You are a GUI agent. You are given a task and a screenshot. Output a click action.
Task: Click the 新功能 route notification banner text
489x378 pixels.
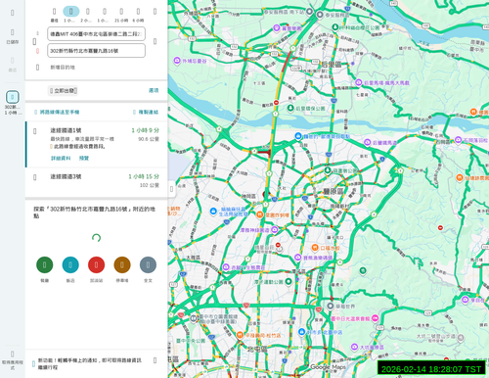click(90, 363)
